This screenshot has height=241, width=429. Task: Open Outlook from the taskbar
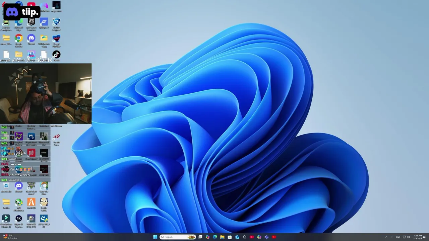tap(237, 237)
